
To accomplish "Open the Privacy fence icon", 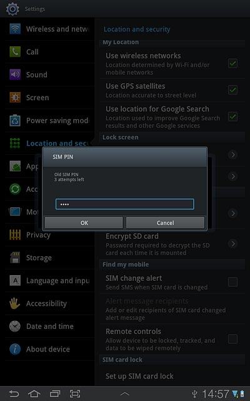I will (15, 235).
